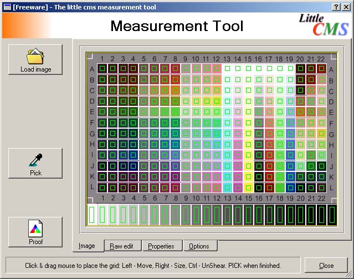Click the yellow patch at row L column 15
354x279 pixels.
coord(248,187)
